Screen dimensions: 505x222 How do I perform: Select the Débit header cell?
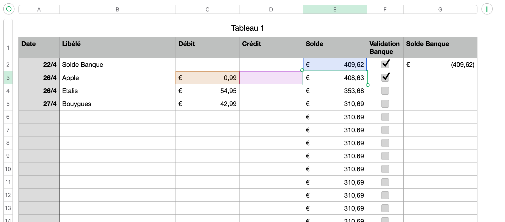(207, 47)
